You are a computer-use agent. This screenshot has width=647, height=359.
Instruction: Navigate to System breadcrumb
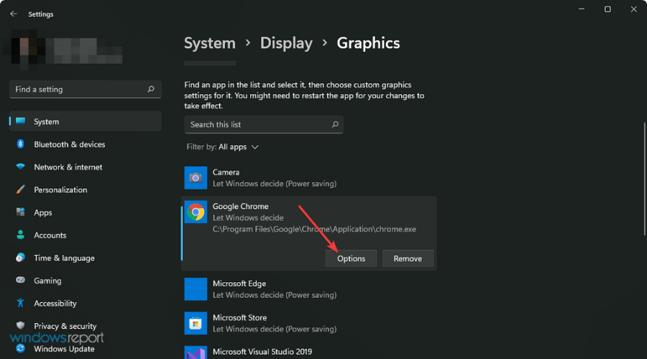click(210, 43)
